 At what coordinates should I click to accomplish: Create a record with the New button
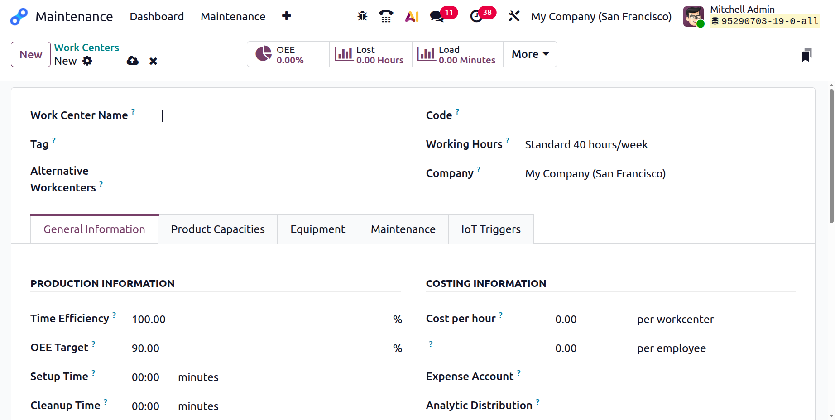pos(30,54)
